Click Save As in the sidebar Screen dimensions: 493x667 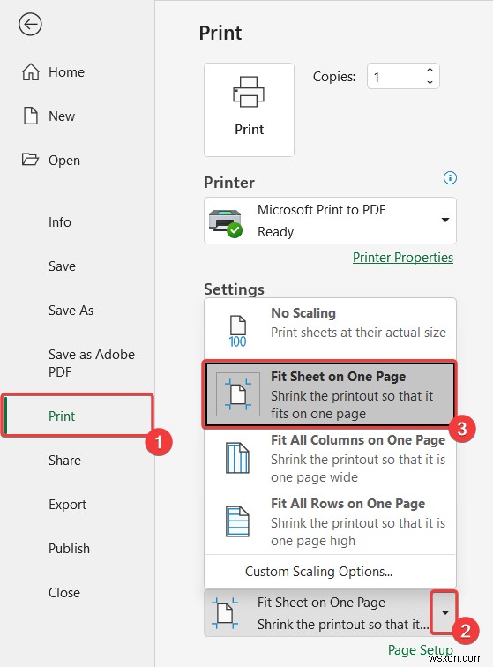tap(71, 310)
